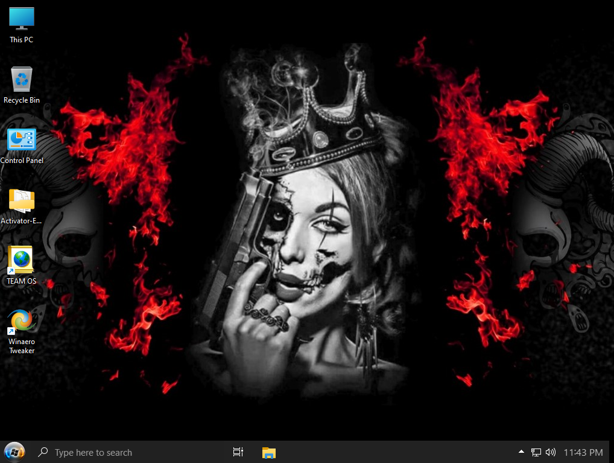Select the TEAM OS shortcut icon
The width and height of the screenshot is (614, 463).
click(22, 266)
